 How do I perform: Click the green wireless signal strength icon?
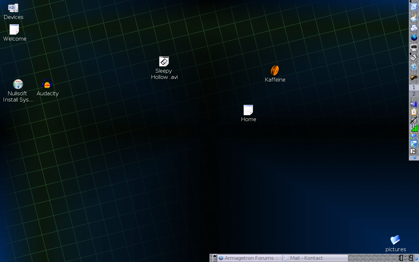414,128
